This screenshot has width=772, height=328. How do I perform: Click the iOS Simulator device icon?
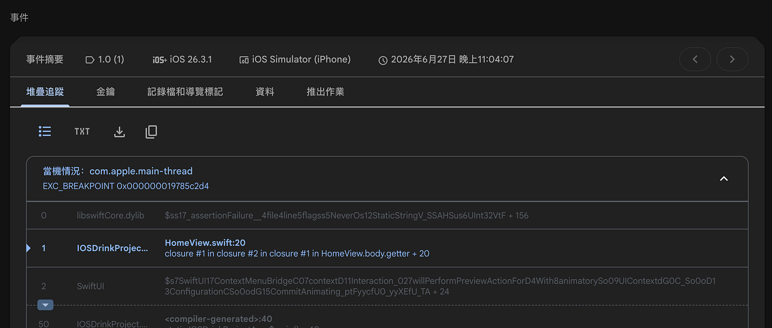[x=243, y=60]
